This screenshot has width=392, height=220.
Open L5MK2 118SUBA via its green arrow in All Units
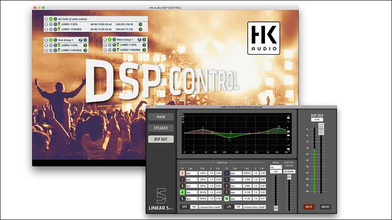[x=141, y=29]
